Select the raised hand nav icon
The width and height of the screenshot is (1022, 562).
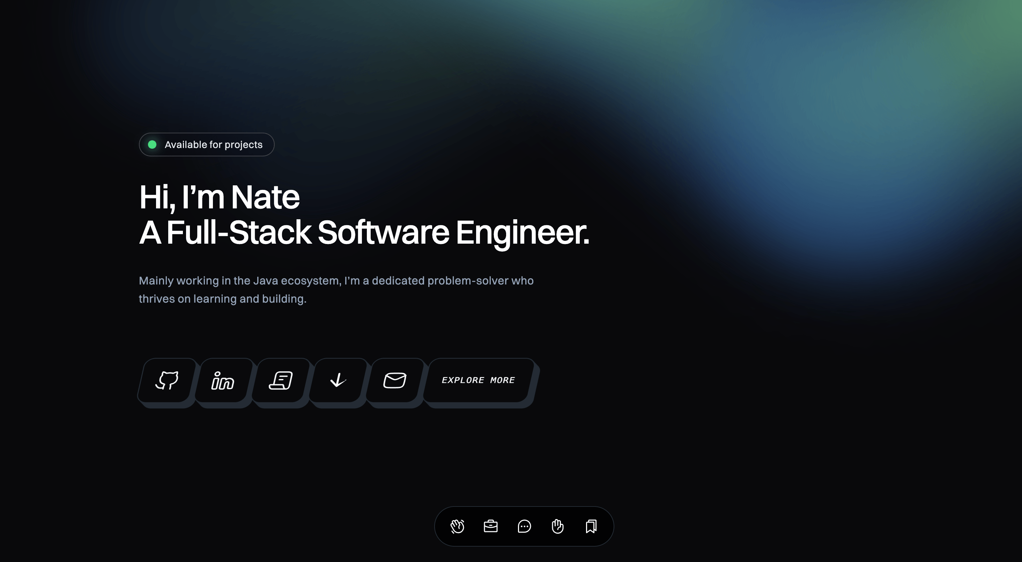[558, 526]
